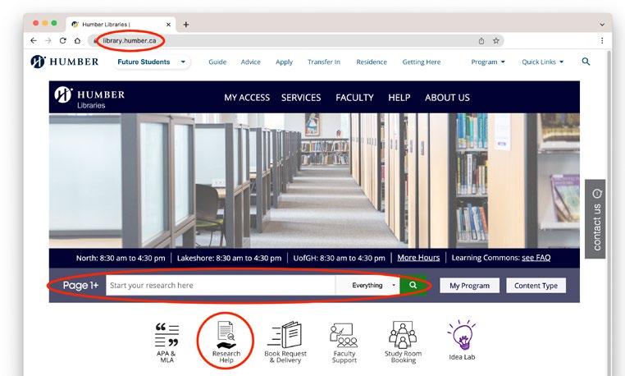Open the see FAQ link

536,258
